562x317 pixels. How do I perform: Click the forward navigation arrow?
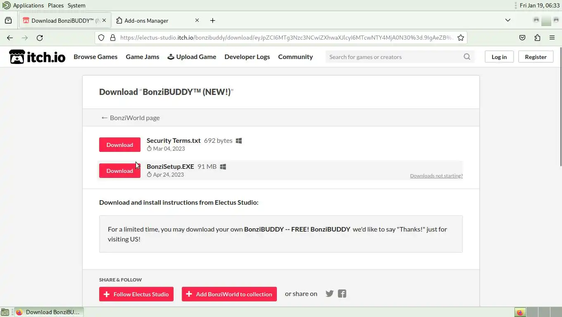(25, 38)
